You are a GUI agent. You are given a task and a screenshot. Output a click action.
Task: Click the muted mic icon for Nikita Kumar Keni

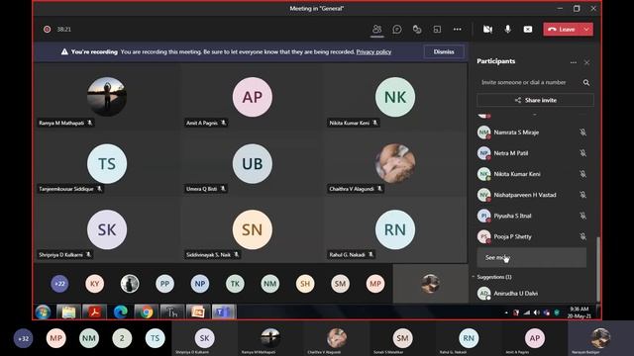tap(582, 174)
